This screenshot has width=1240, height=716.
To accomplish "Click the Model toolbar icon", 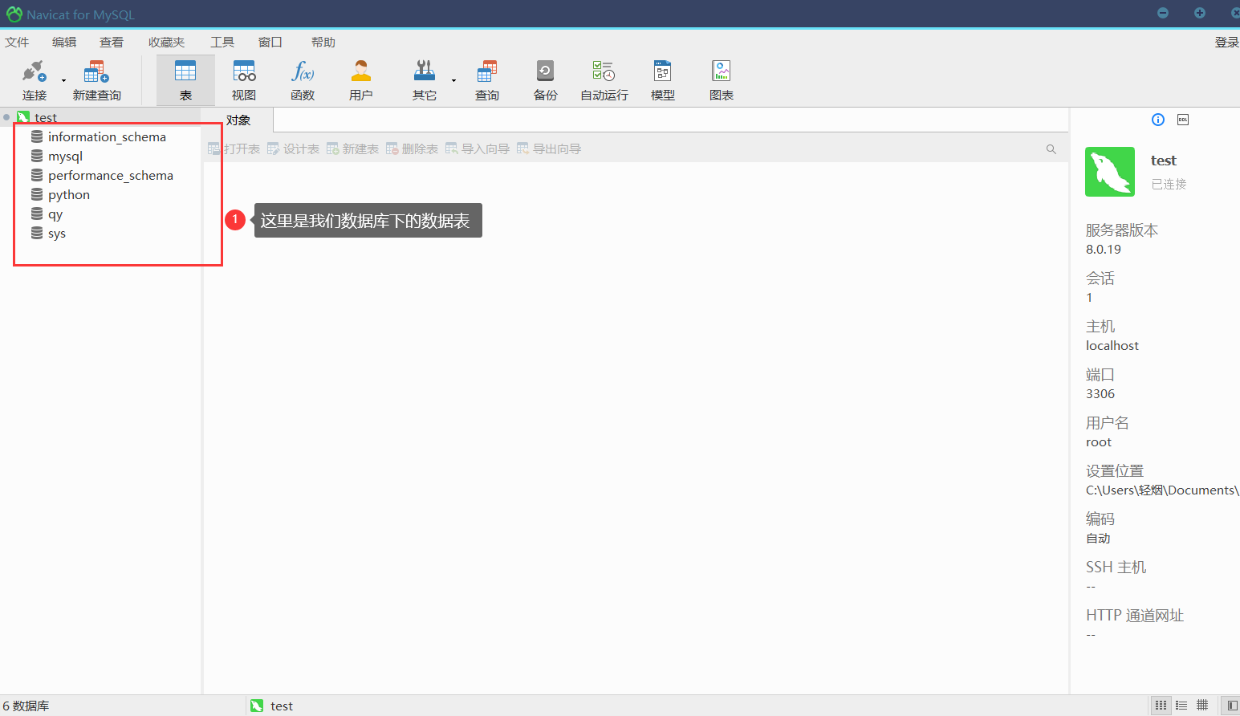I will [662, 72].
